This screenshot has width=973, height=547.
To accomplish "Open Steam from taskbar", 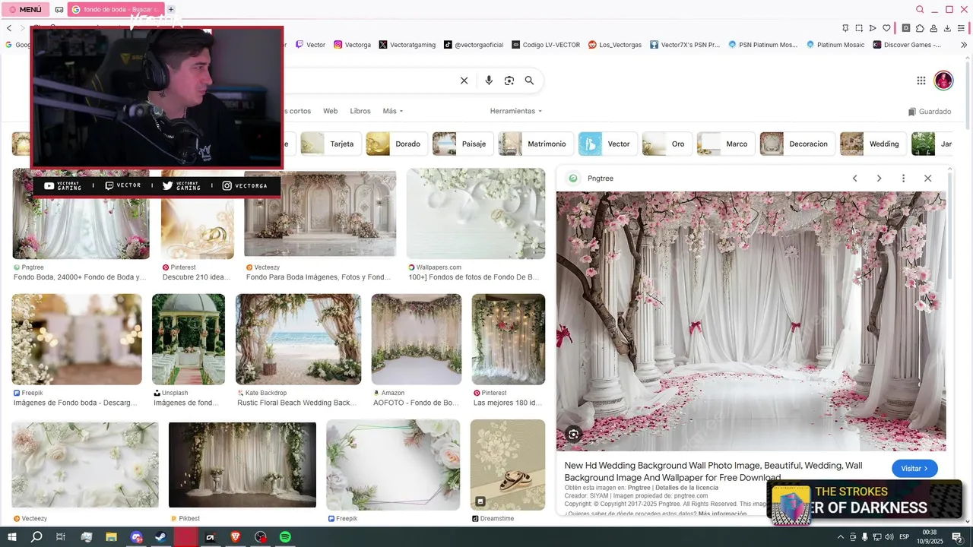I will [x=161, y=537].
